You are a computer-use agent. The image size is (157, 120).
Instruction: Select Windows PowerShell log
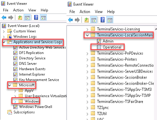pyautogui.click(x=36, y=107)
